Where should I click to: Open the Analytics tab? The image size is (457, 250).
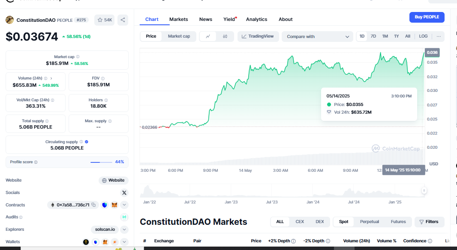click(x=256, y=19)
